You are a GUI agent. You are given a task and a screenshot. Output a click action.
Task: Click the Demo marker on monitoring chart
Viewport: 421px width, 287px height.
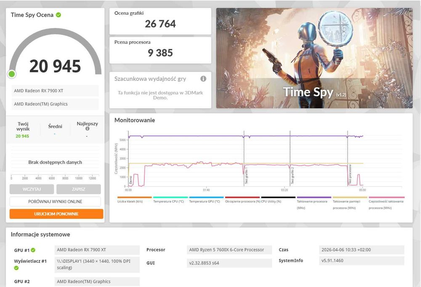click(x=131, y=180)
